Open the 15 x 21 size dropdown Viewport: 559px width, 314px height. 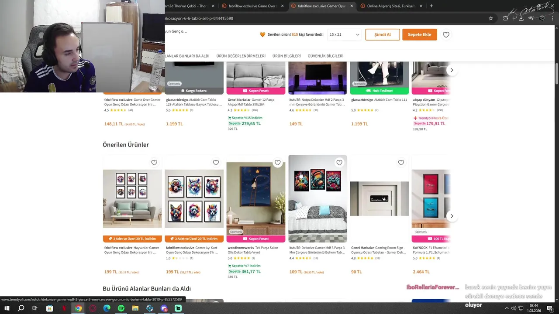(344, 34)
